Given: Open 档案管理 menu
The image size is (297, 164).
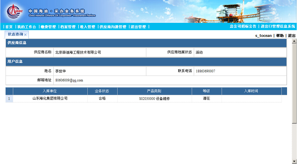Looking at the screenshot, I should [68, 27].
